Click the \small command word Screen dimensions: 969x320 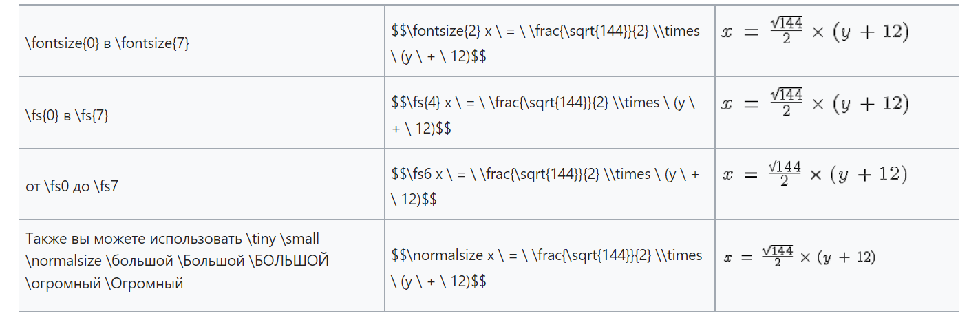click(x=301, y=239)
